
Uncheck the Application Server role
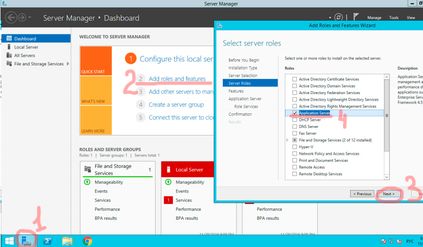coord(295,113)
